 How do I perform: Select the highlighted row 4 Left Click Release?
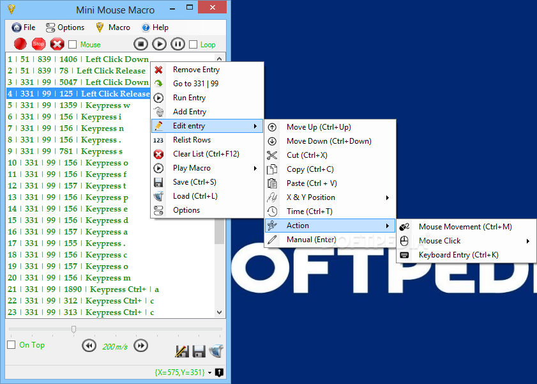(x=79, y=93)
